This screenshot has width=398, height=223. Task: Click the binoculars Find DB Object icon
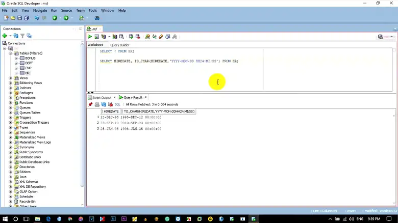tap(97, 18)
